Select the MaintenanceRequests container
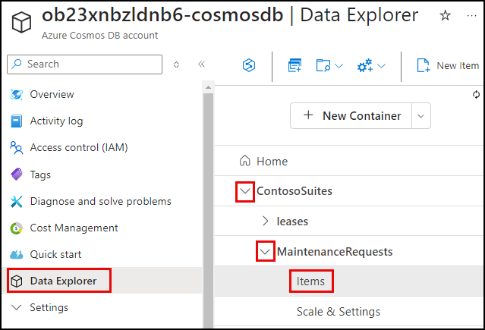Screen dimensions: 485x330 [x=335, y=252]
